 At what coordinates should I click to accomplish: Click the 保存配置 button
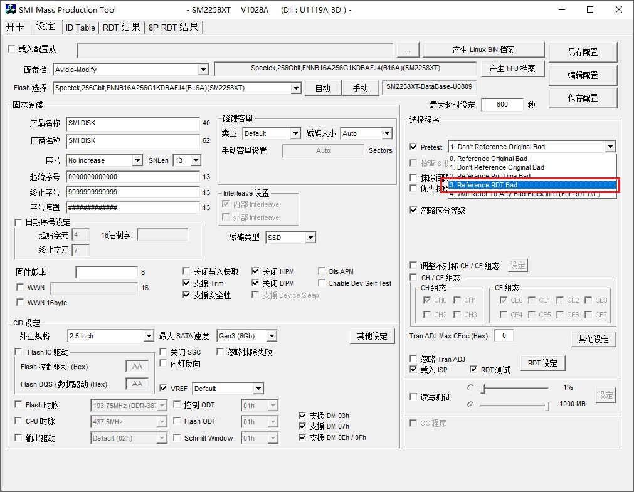(x=583, y=98)
